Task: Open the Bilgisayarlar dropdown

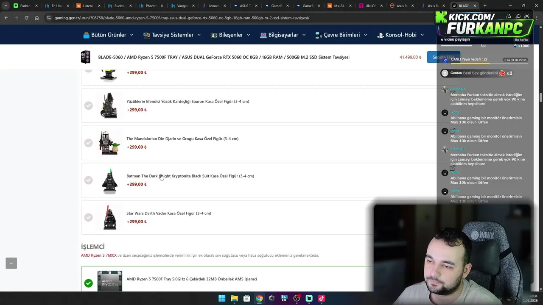Action: point(283,35)
